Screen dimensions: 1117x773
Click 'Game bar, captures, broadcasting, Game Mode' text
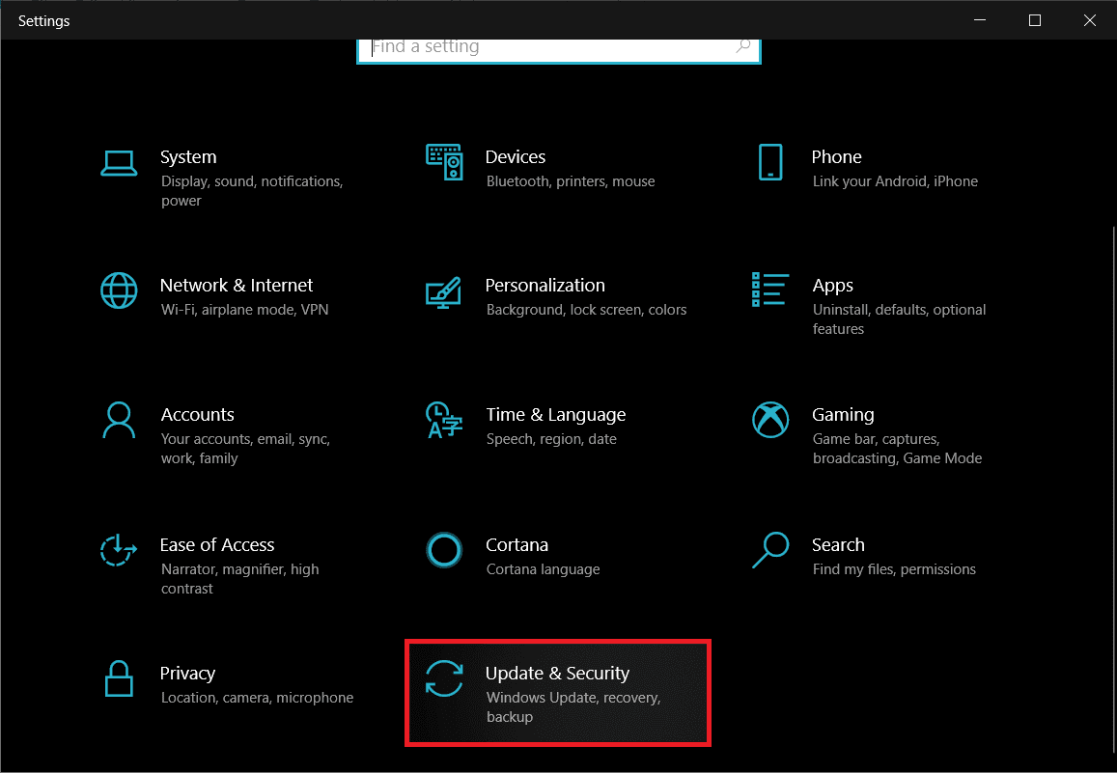coord(897,449)
